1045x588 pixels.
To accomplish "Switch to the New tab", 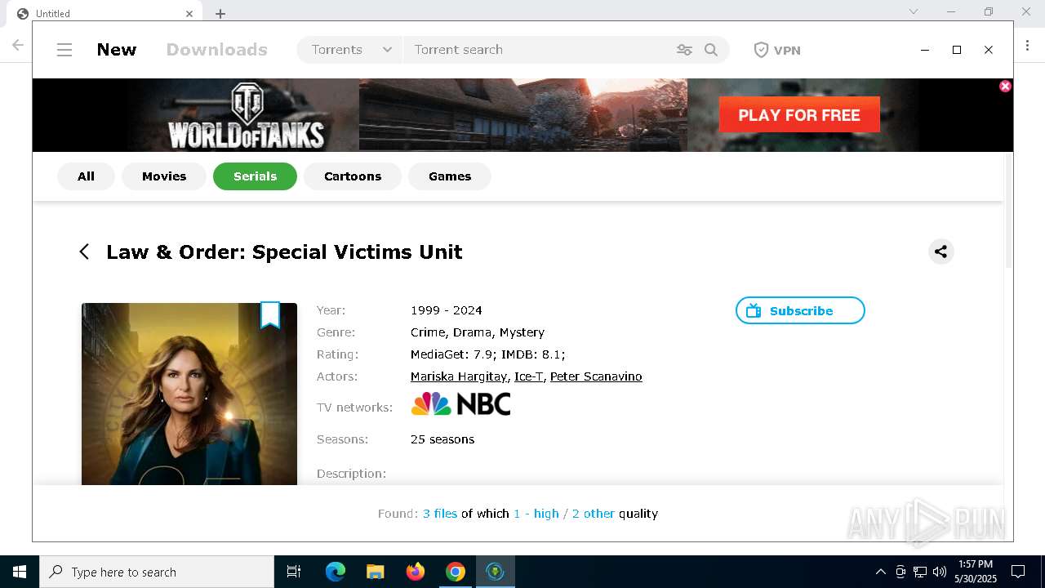I will click(117, 50).
